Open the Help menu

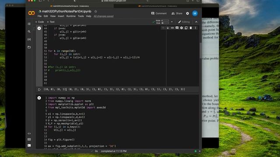click(88, 16)
